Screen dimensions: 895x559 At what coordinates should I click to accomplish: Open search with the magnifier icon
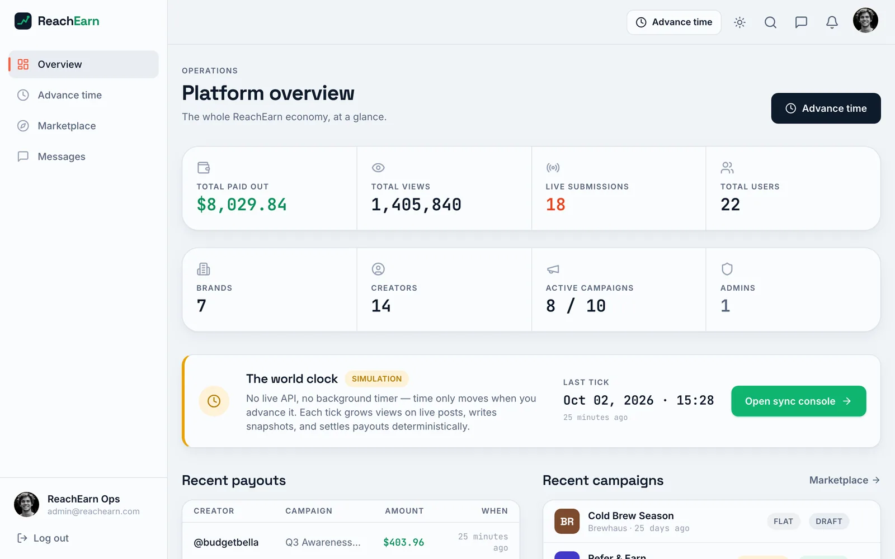[x=770, y=22]
